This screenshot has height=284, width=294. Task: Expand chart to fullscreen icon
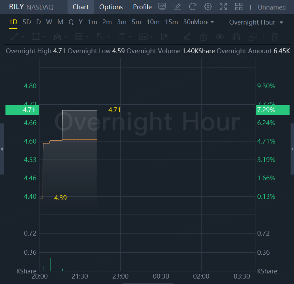point(223,7)
